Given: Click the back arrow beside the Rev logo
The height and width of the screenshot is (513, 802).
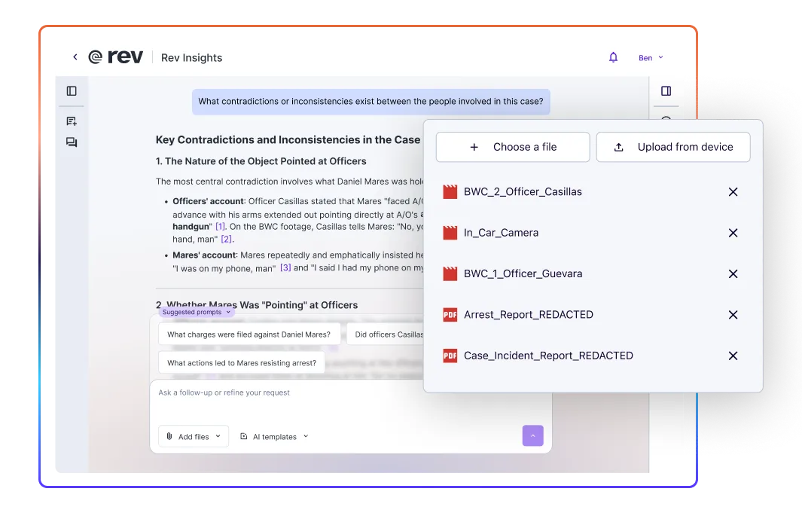Looking at the screenshot, I should 75,56.
